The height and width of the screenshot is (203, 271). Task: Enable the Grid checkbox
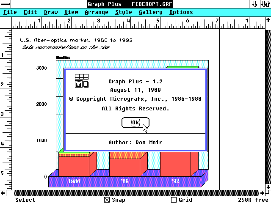point(174,200)
